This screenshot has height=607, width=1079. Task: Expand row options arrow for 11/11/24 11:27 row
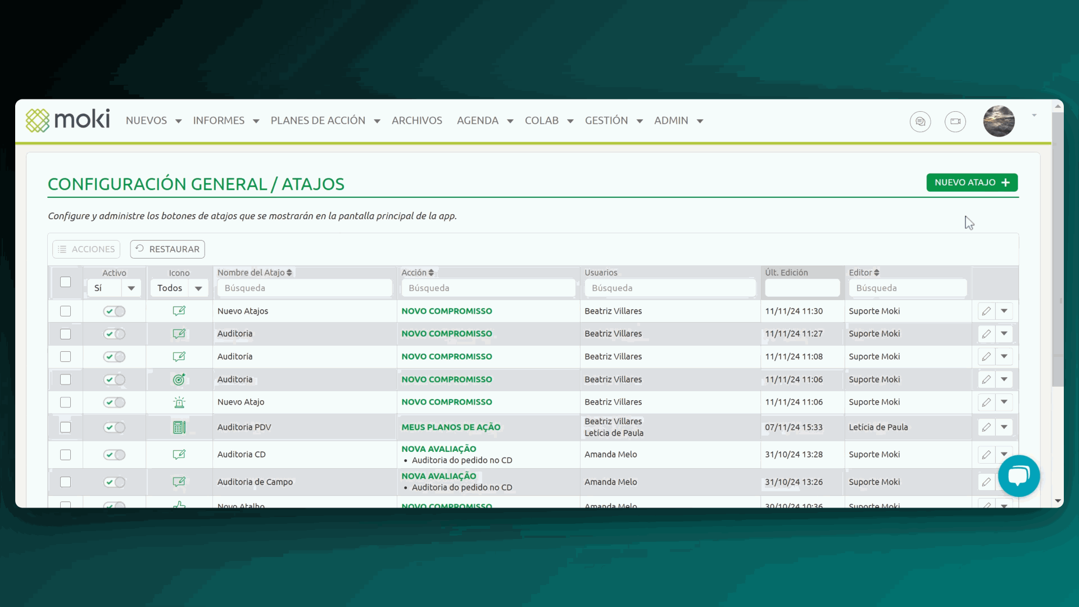(x=1004, y=334)
